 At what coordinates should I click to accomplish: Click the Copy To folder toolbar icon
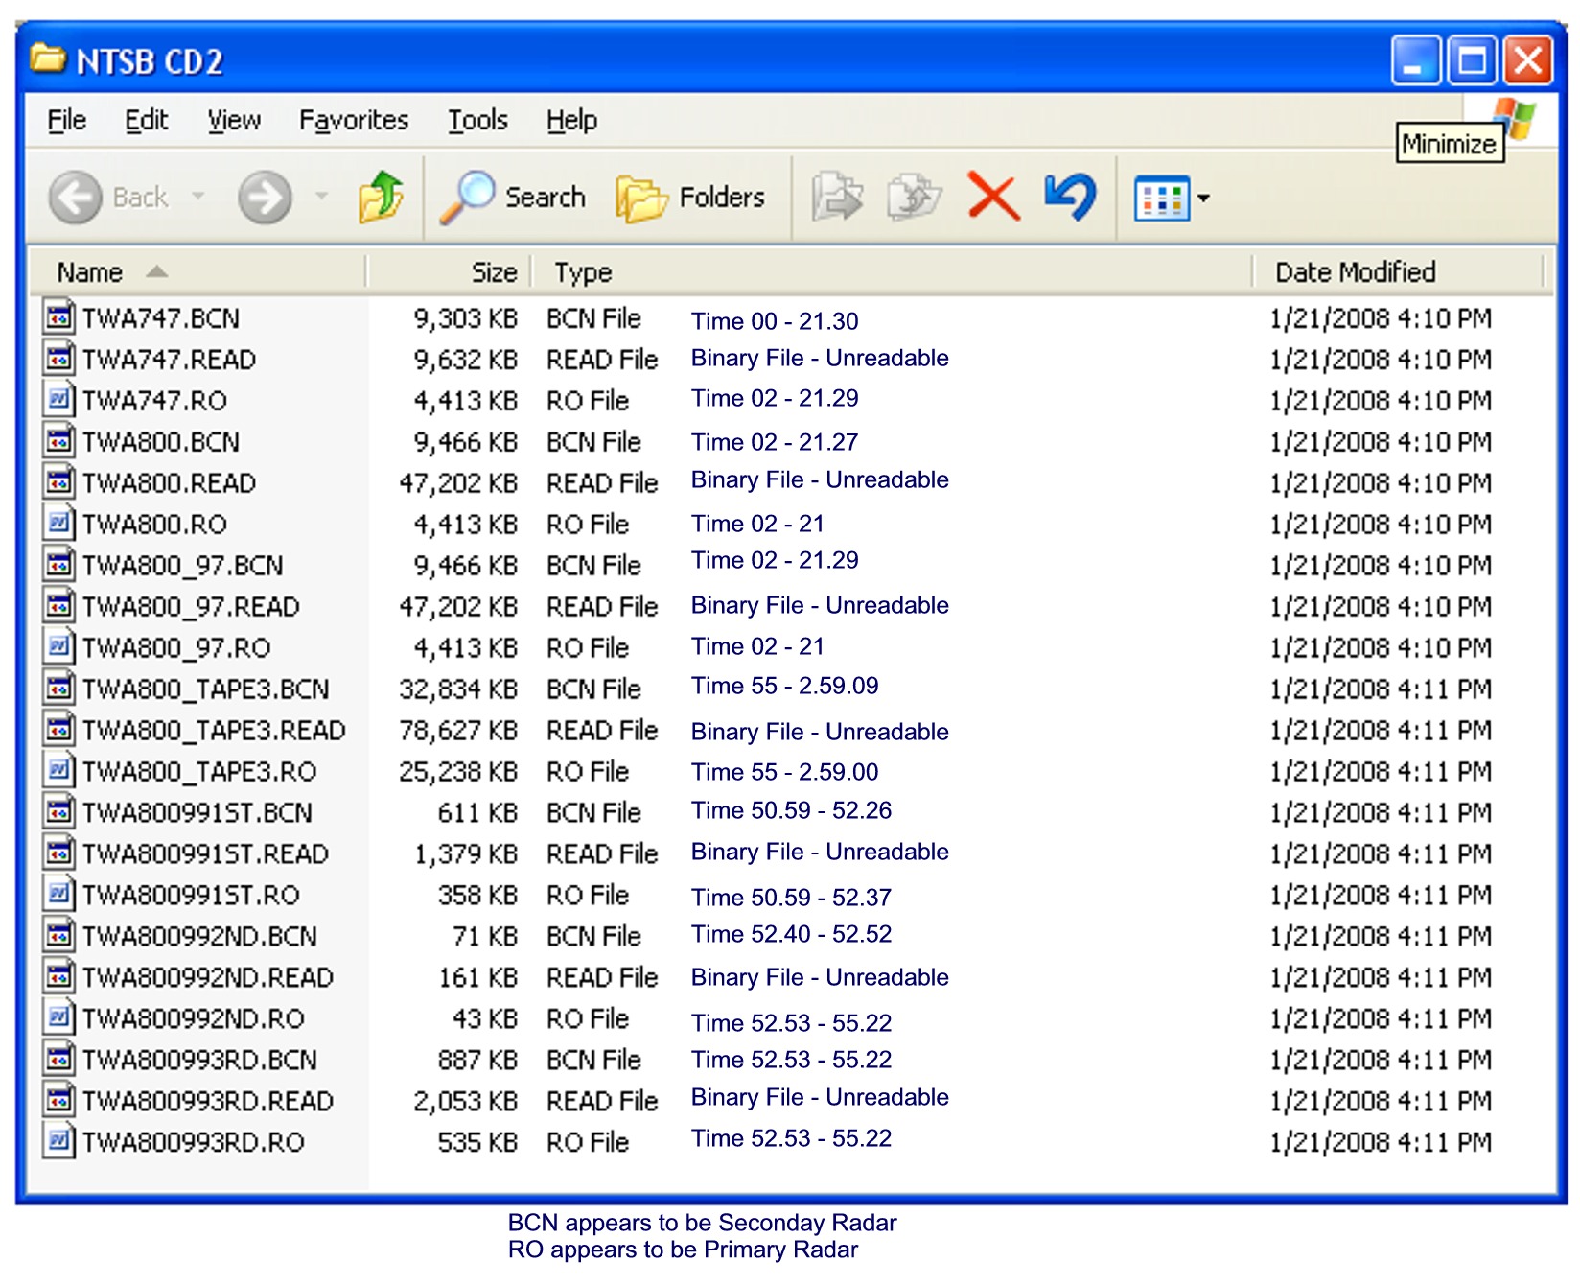(x=914, y=197)
